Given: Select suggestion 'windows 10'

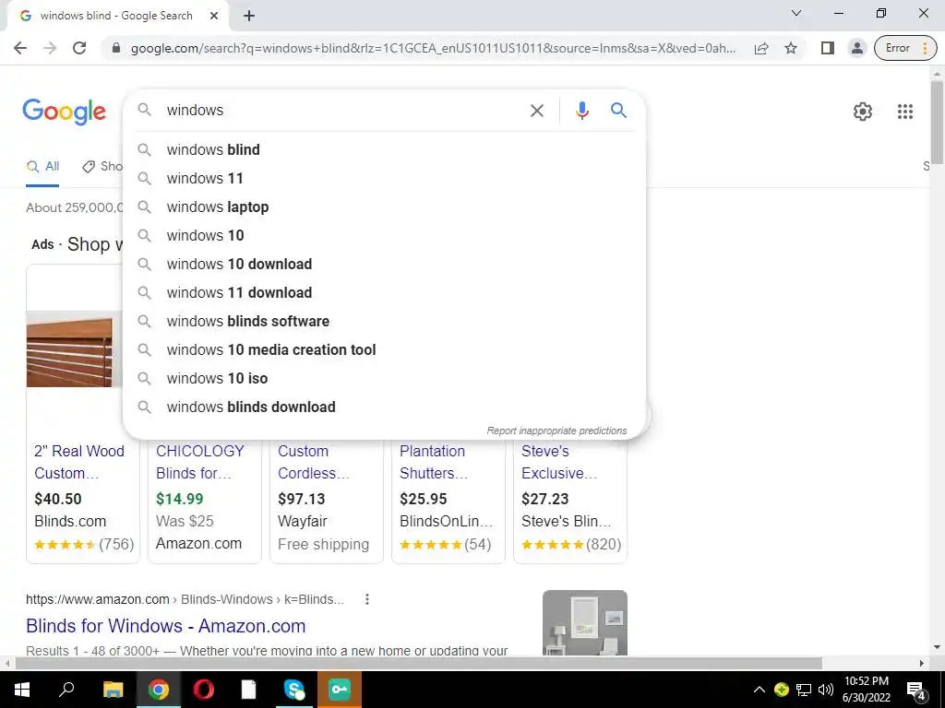Looking at the screenshot, I should click(384, 235).
